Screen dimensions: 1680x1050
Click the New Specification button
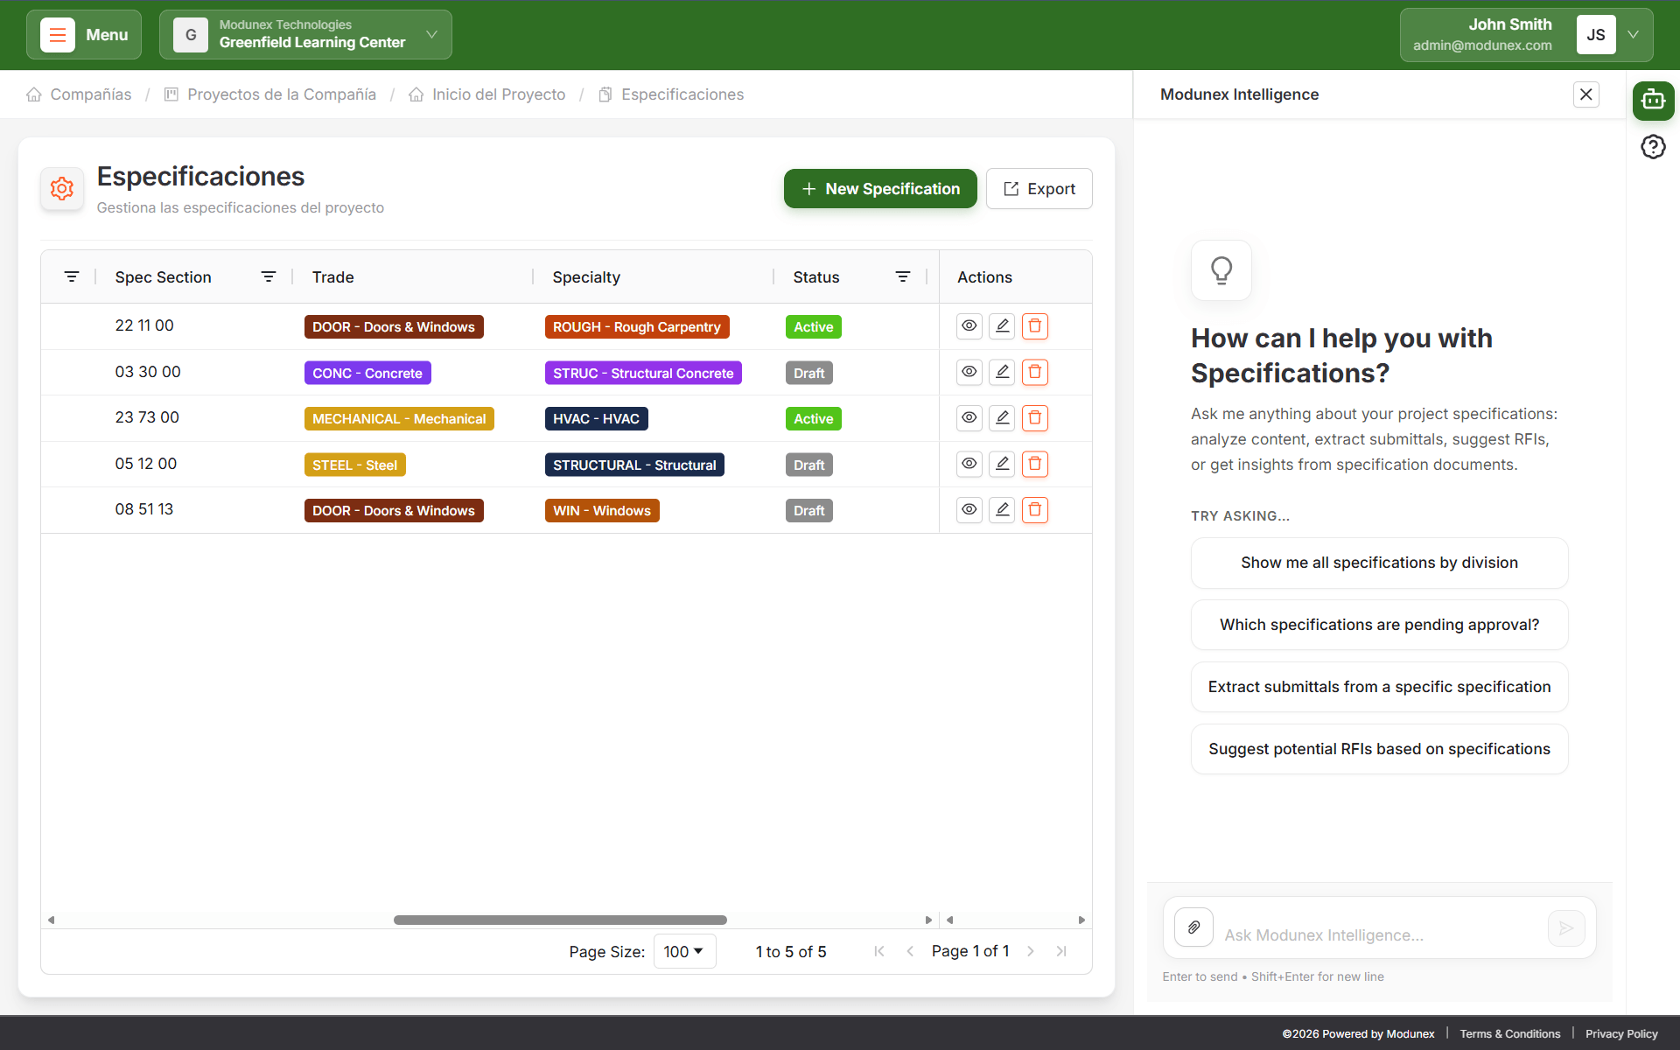879,189
